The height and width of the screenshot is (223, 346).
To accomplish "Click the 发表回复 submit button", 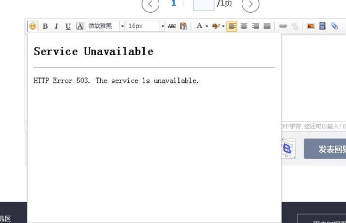I will pyautogui.click(x=326, y=149).
